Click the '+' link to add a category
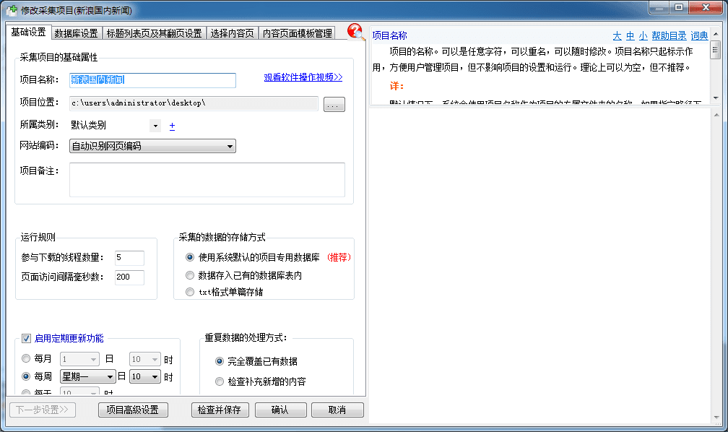This screenshot has width=728, height=432. [172, 126]
